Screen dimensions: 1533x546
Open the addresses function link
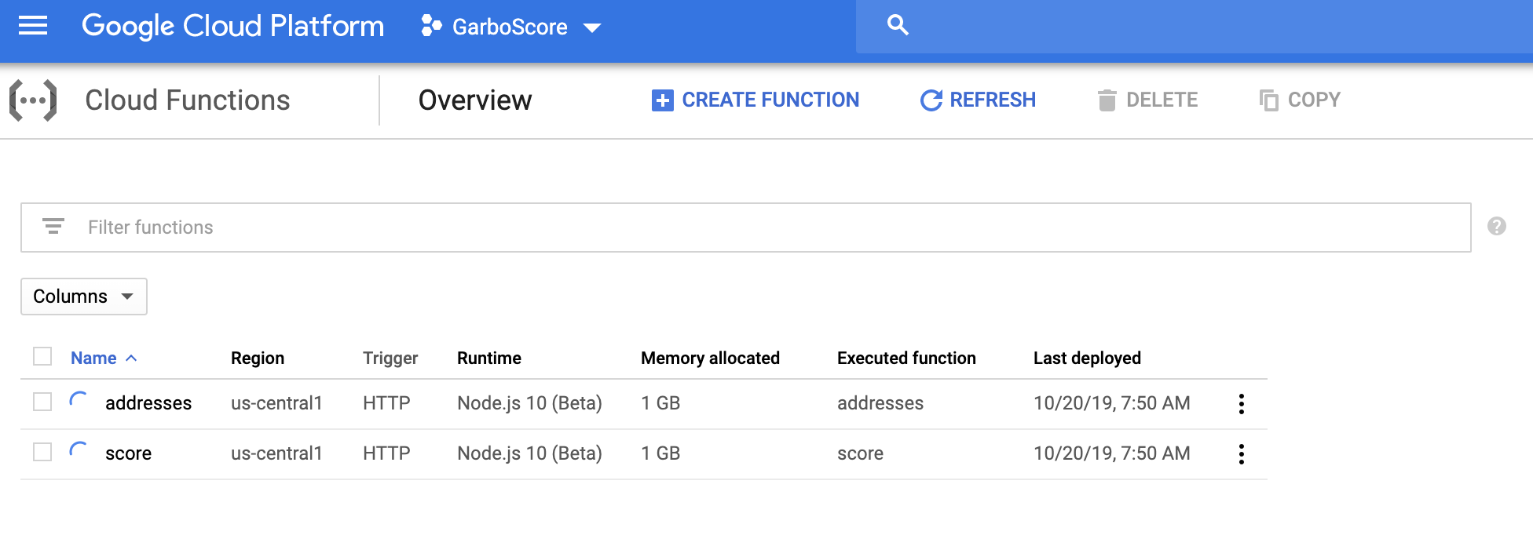click(148, 403)
